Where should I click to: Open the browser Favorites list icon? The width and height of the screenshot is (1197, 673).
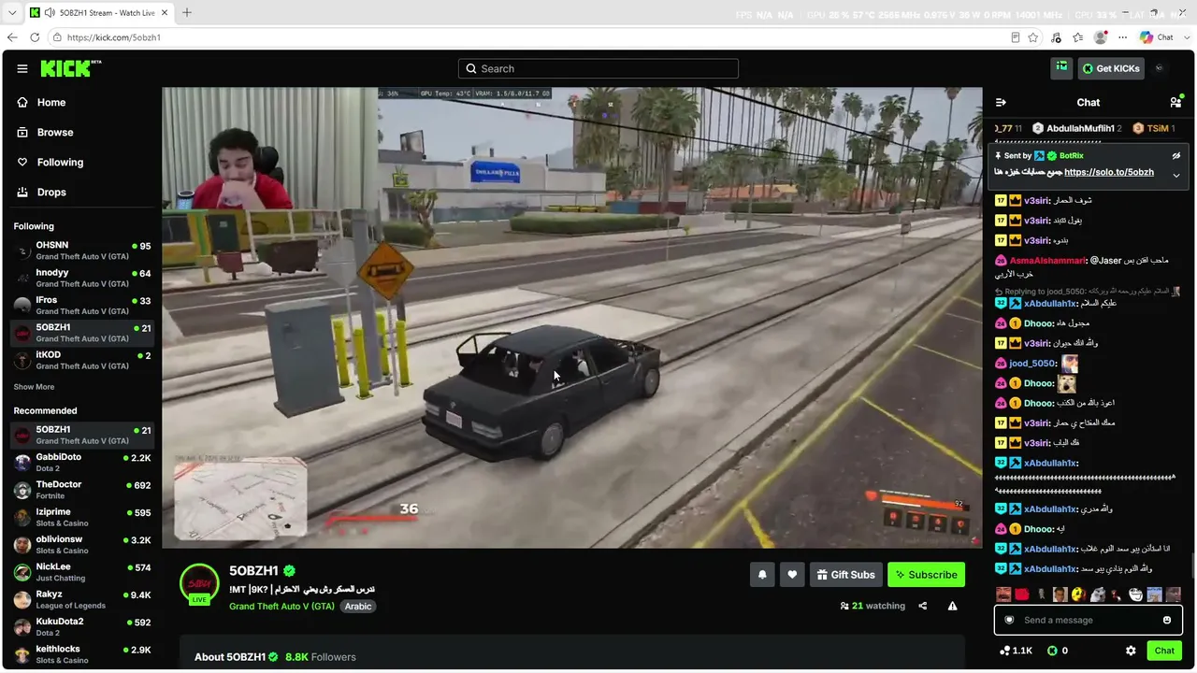1078,37
